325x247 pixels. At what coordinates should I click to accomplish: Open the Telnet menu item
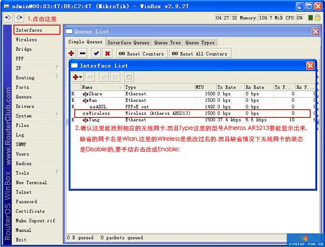coord(37,192)
